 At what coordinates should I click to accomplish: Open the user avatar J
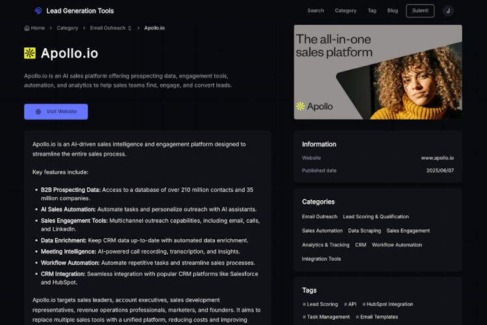tap(448, 10)
